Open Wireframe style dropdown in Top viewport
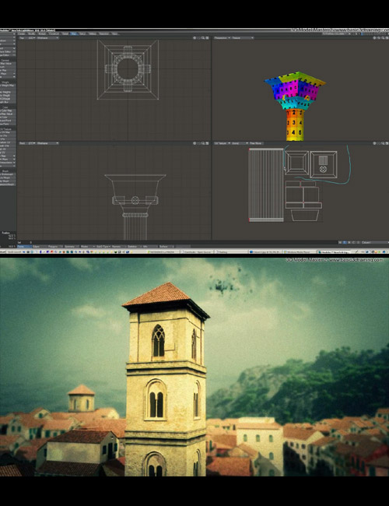 (47, 38)
